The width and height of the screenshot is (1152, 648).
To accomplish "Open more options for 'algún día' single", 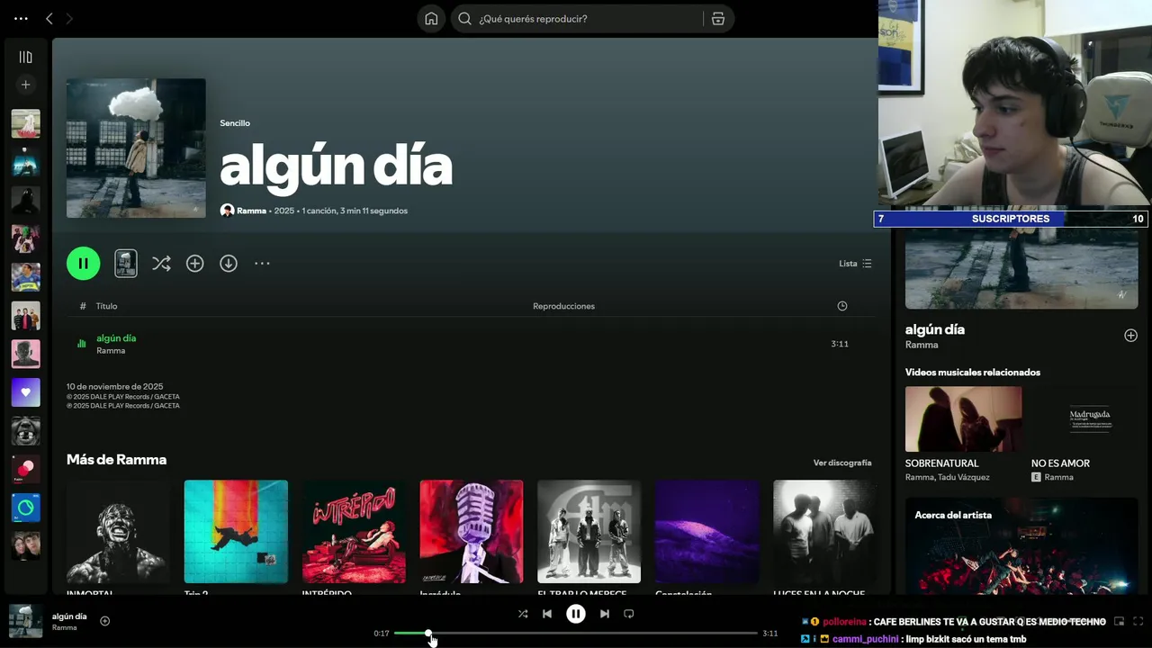I will pyautogui.click(x=262, y=264).
